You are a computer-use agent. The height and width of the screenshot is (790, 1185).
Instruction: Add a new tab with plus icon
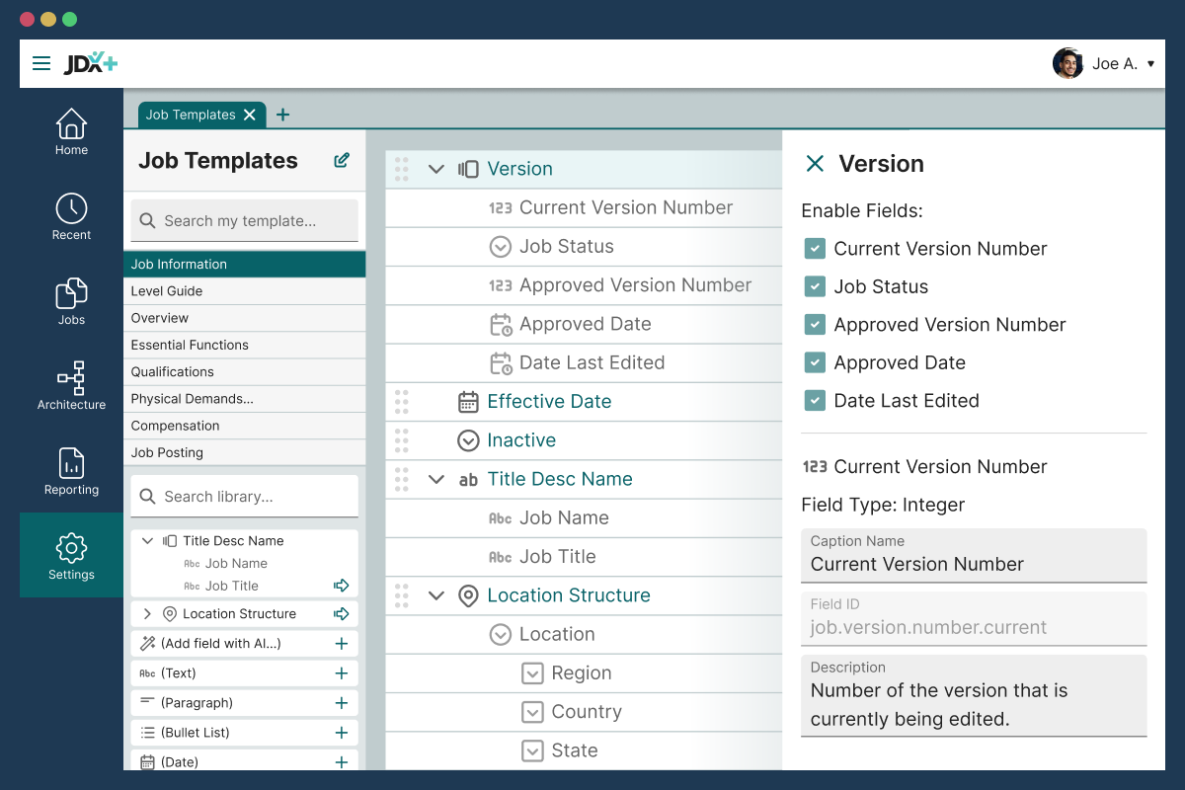tap(282, 115)
